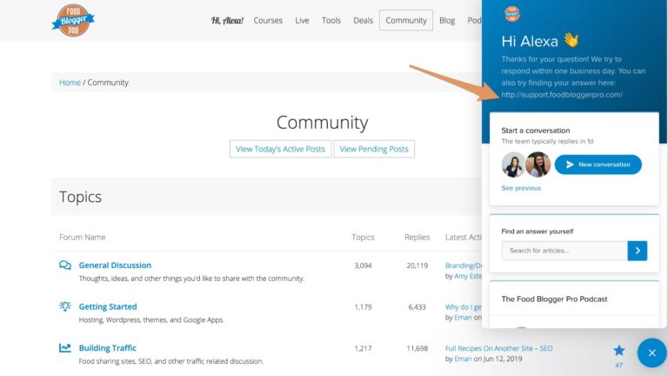This screenshot has width=668, height=376.
Task: Click first team member avatar photo
Action: click(x=513, y=164)
